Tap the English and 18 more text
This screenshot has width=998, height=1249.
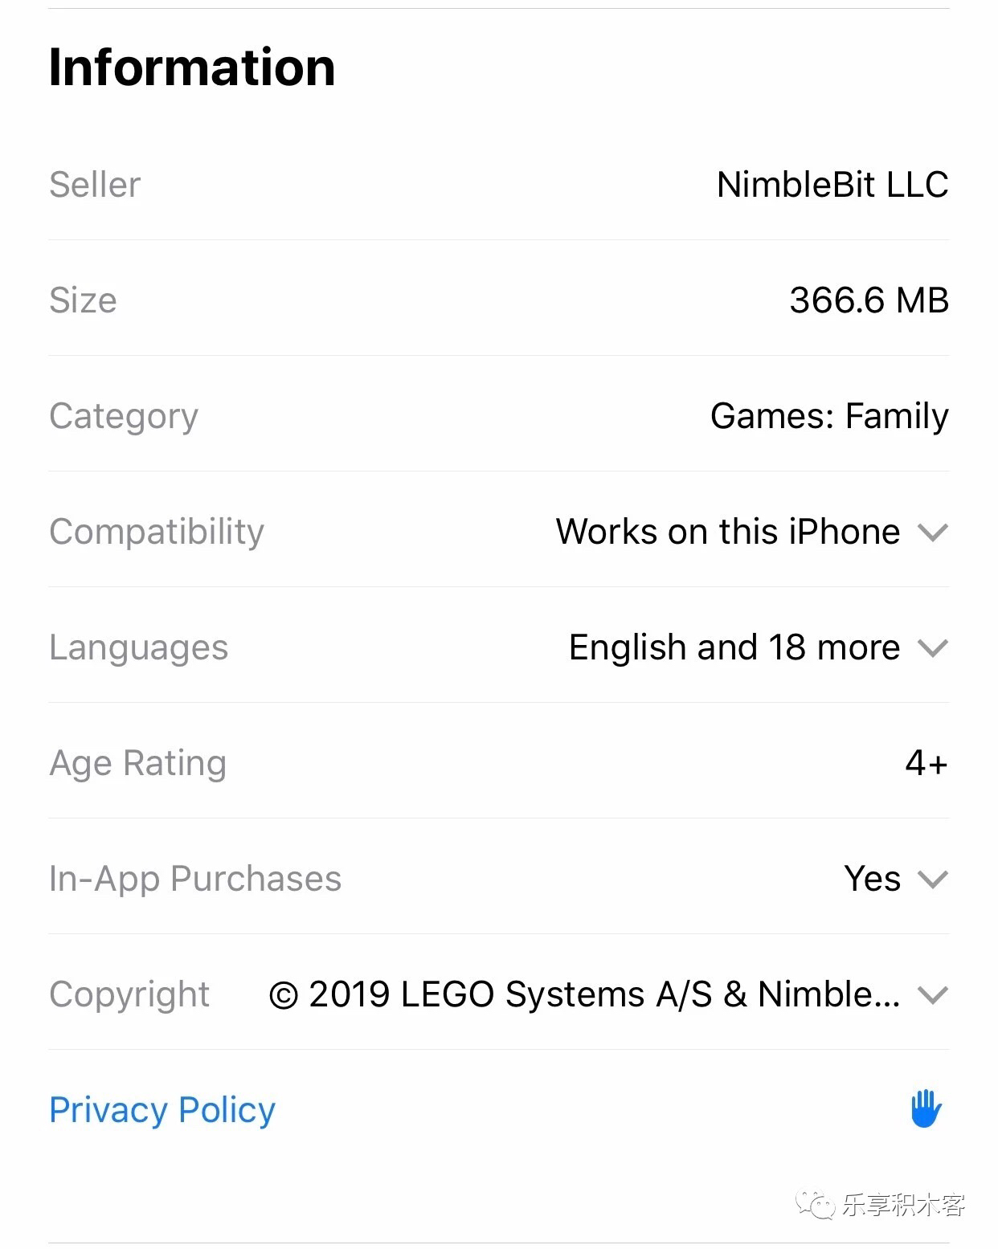(734, 647)
